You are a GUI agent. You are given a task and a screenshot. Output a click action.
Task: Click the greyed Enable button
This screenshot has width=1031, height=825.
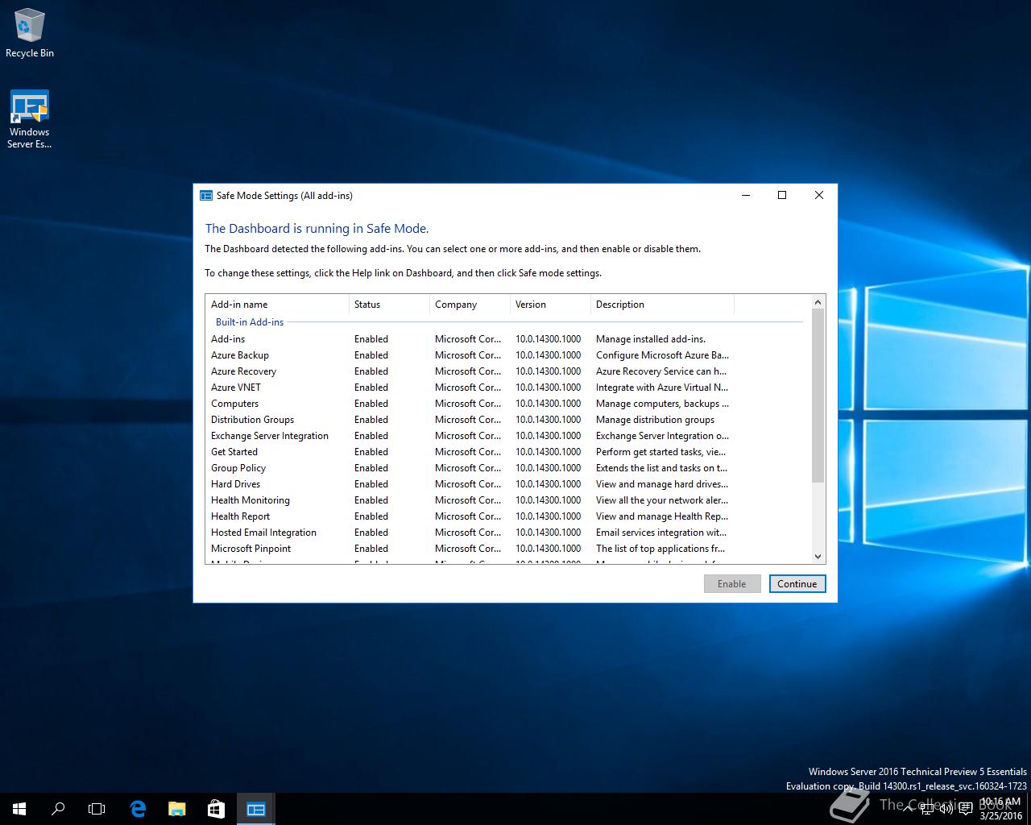click(x=732, y=584)
